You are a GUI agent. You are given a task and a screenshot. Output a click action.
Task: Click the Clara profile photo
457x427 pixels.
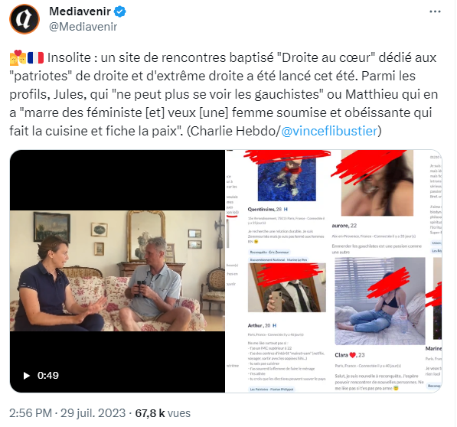point(380,302)
